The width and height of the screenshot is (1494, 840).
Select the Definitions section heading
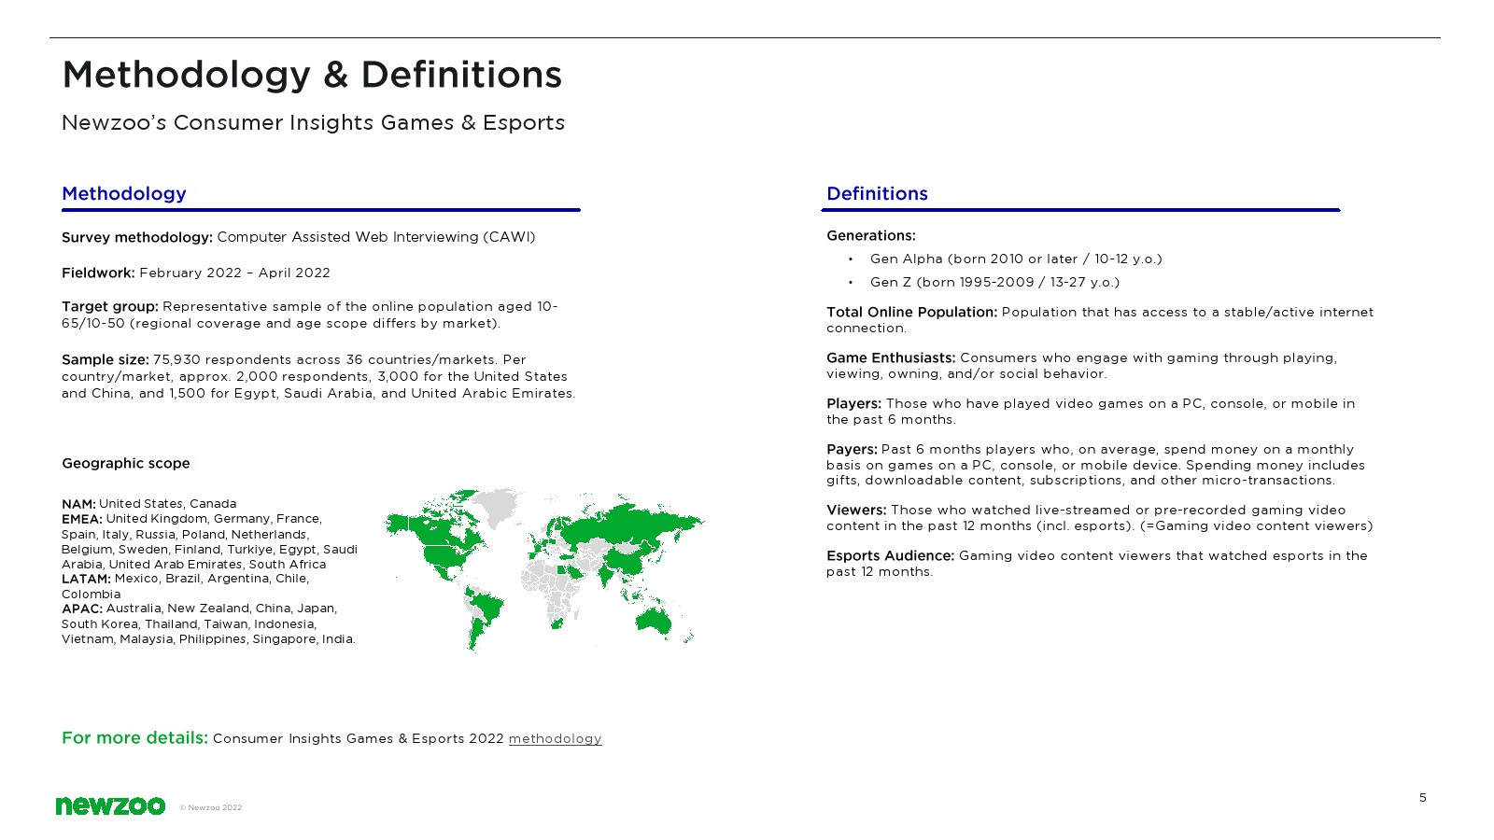(x=877, y=193)
